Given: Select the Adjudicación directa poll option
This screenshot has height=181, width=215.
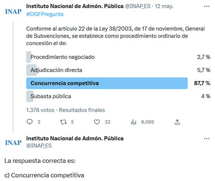Looking at the screenshot, I should coord(118,70).
